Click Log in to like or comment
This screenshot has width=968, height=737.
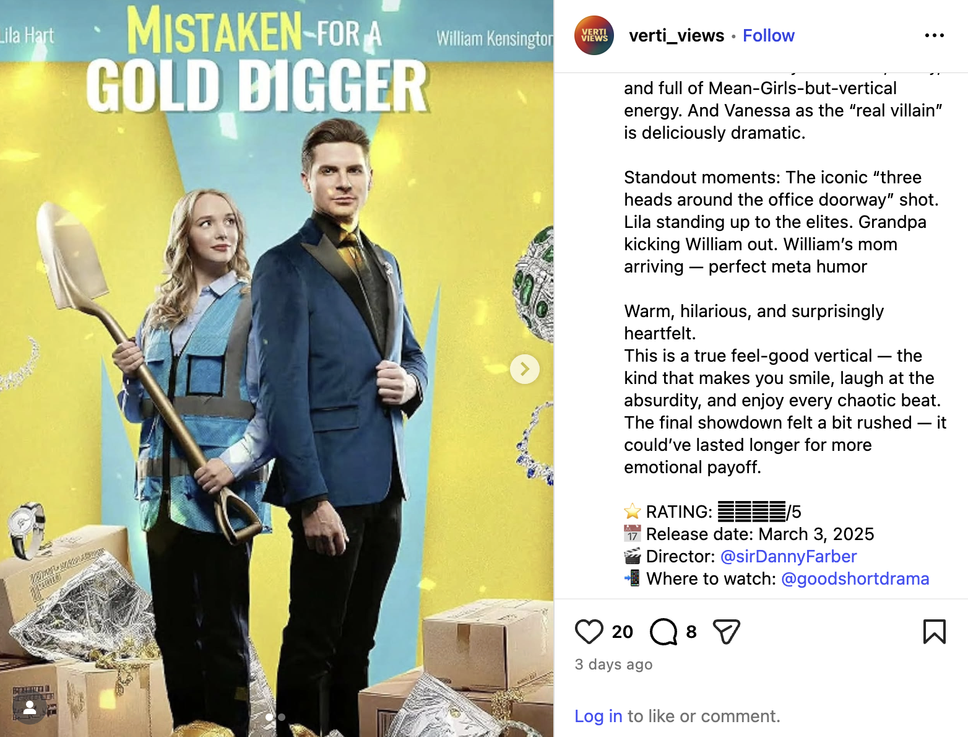point(598,716)
